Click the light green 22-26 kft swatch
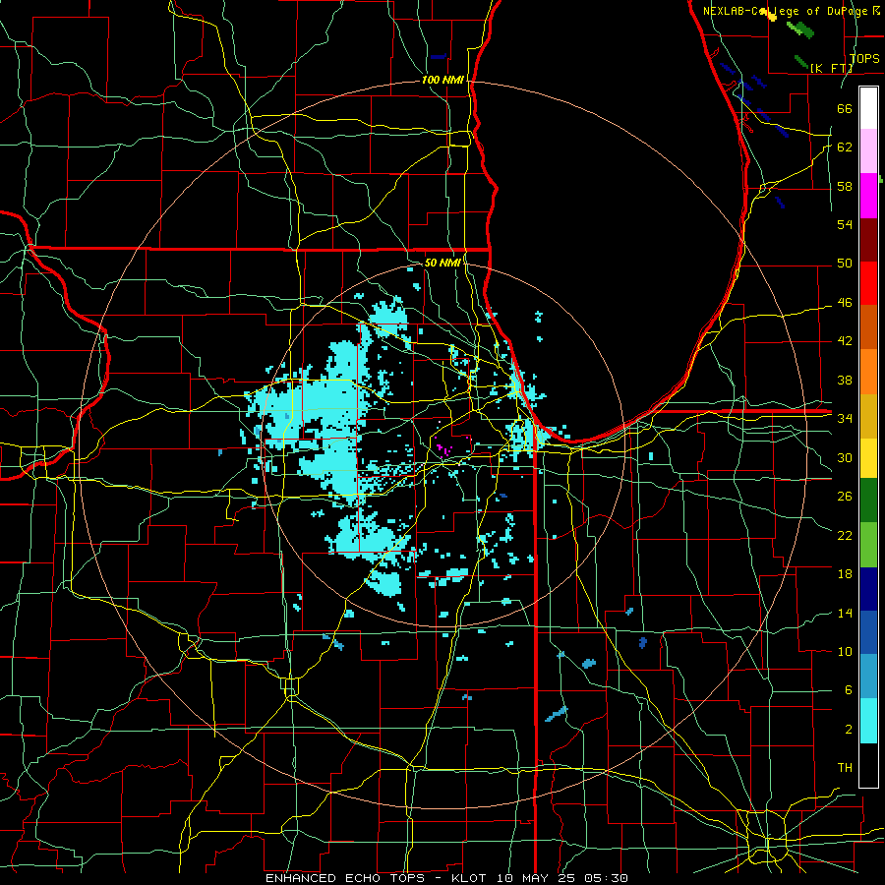Image resolution: width=885 pixels, height=885 pixels. 868,545
